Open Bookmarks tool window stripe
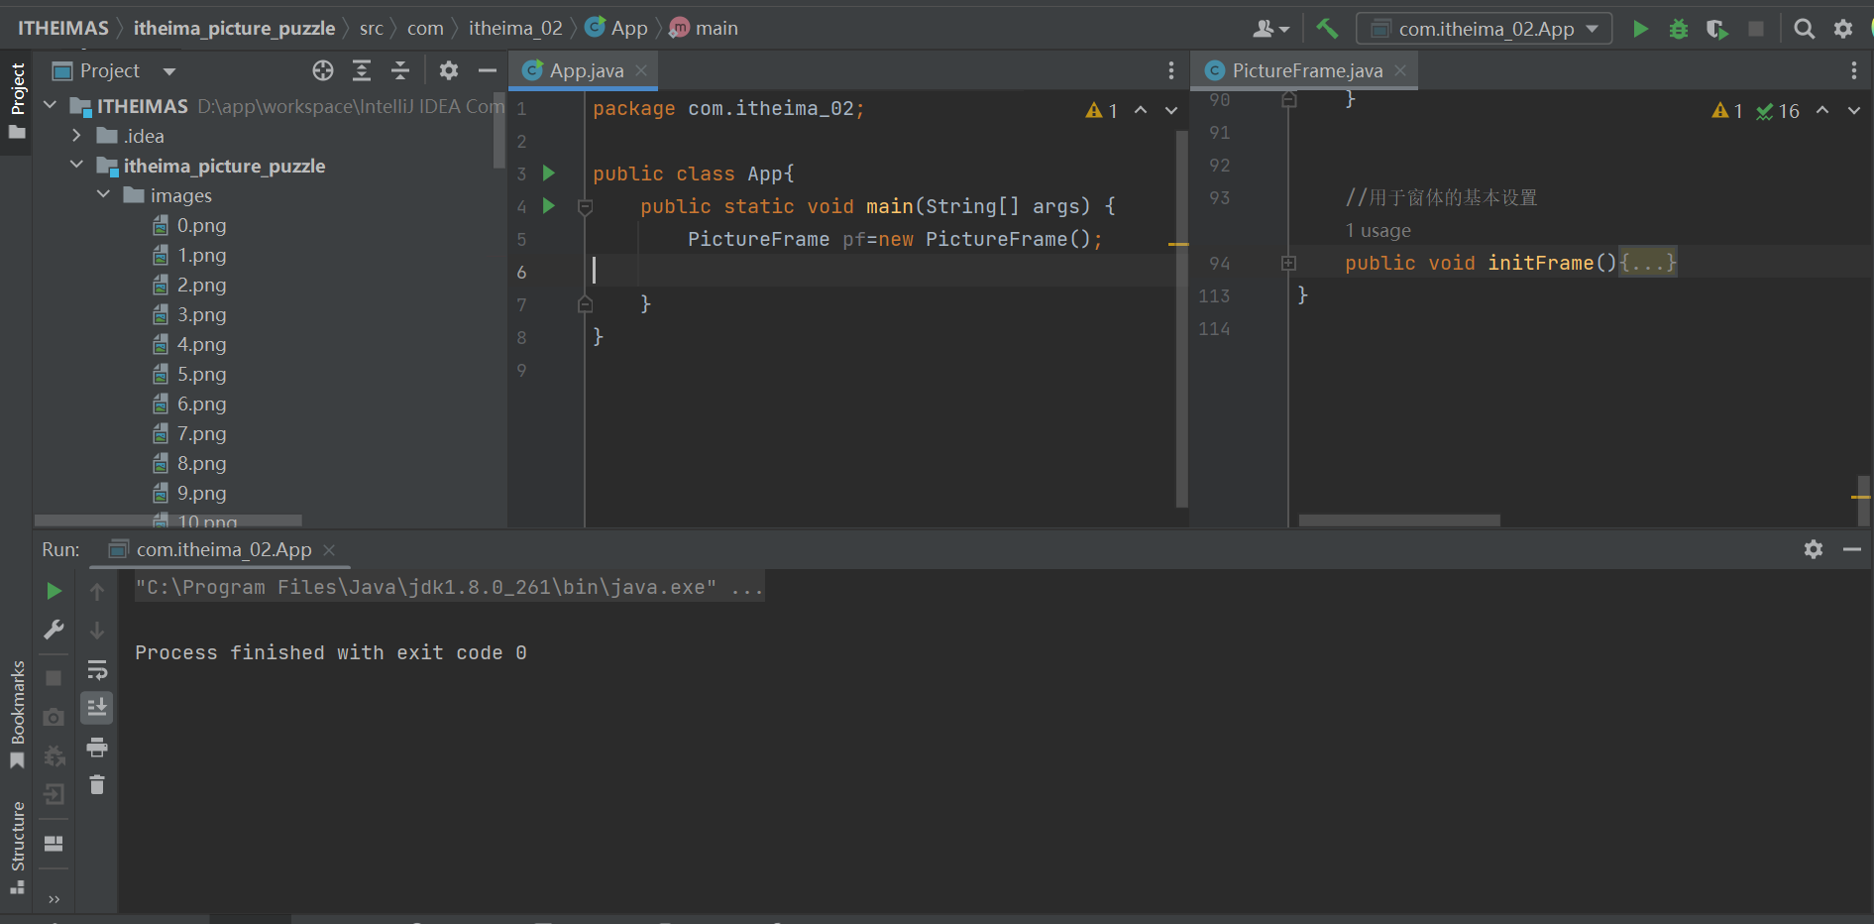Screen dimensions: 1874x924 17,714
